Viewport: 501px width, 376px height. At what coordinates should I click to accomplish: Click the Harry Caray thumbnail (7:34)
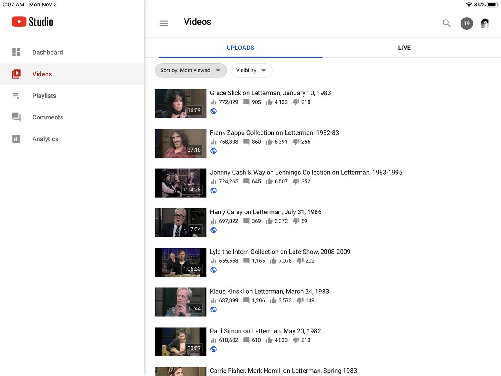(x=180, y=223)
